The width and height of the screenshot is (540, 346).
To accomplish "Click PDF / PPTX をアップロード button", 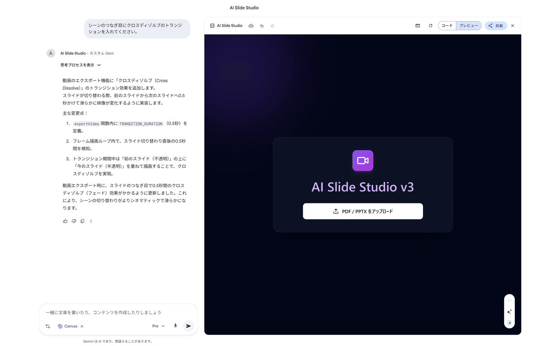I will coord(363,211).
